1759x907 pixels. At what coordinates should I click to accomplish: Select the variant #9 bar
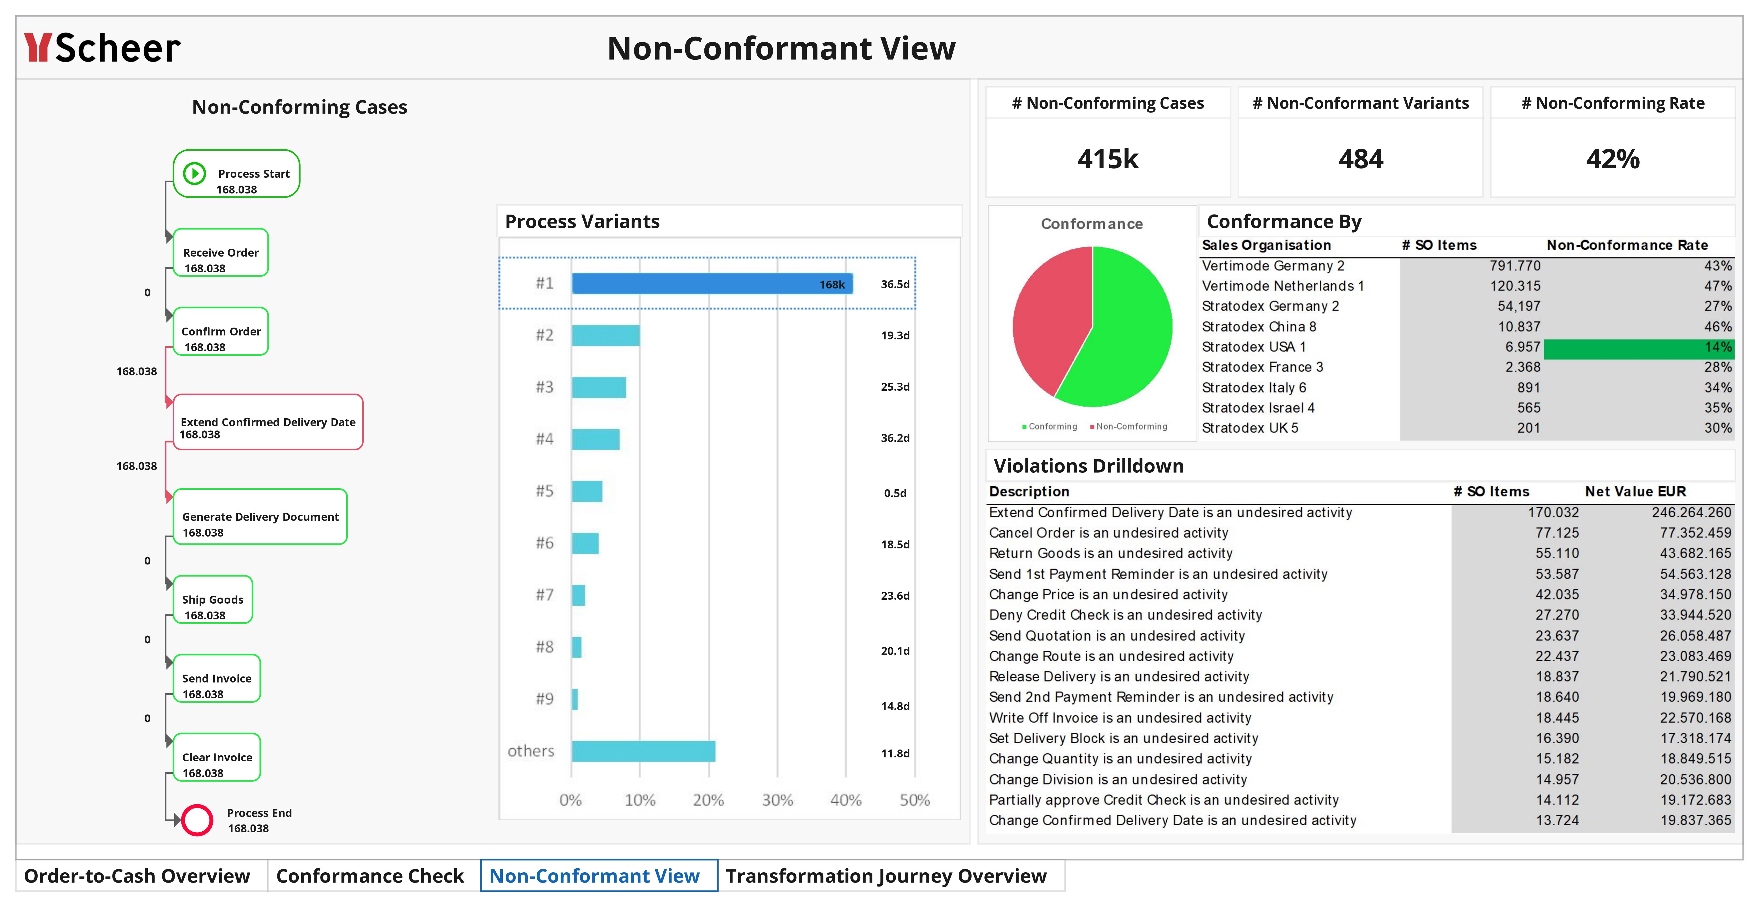coord(575,699)
